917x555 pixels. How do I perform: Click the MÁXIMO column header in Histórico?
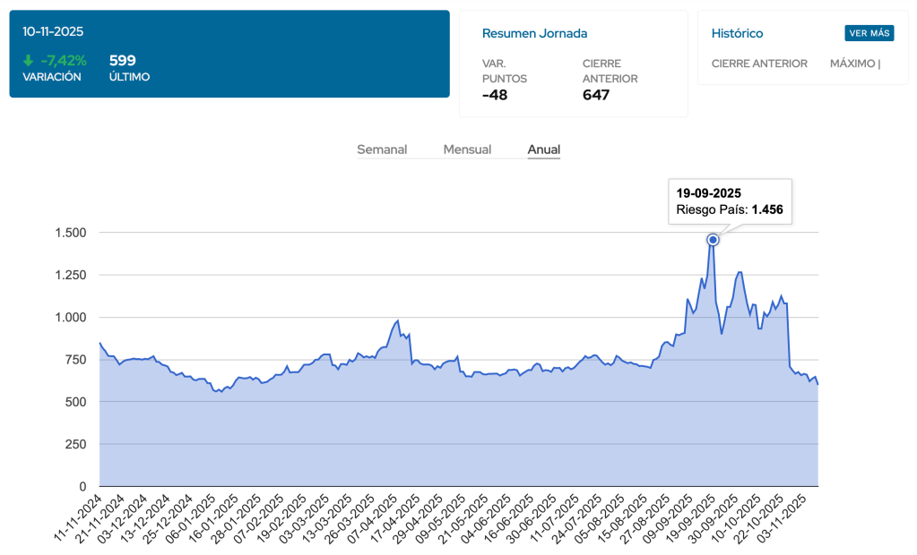854,64
